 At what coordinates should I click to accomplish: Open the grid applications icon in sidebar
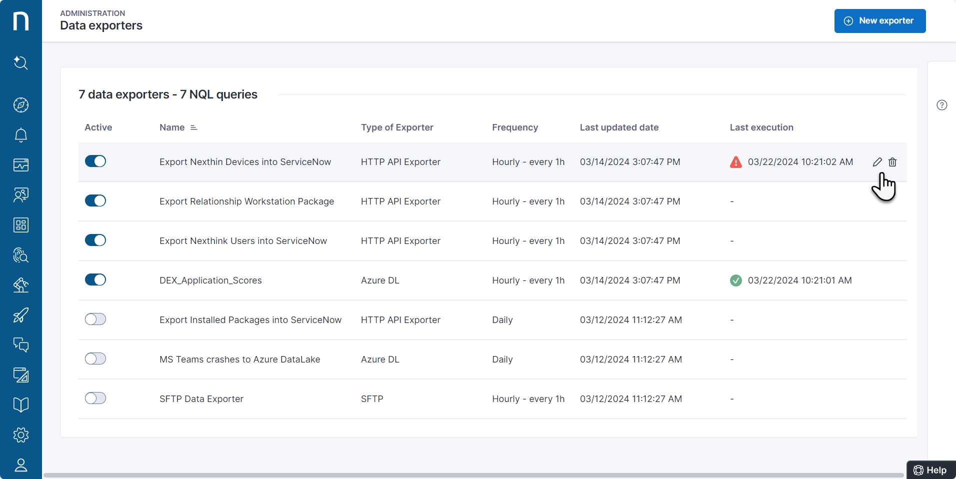click(x=20, y=225)
